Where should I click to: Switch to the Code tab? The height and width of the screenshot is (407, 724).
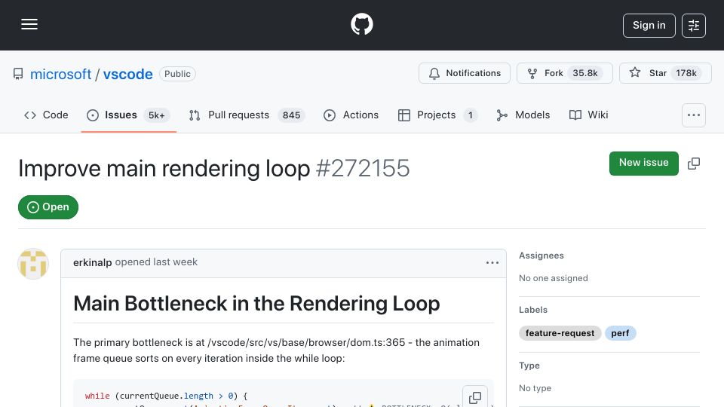pos(46,115)
